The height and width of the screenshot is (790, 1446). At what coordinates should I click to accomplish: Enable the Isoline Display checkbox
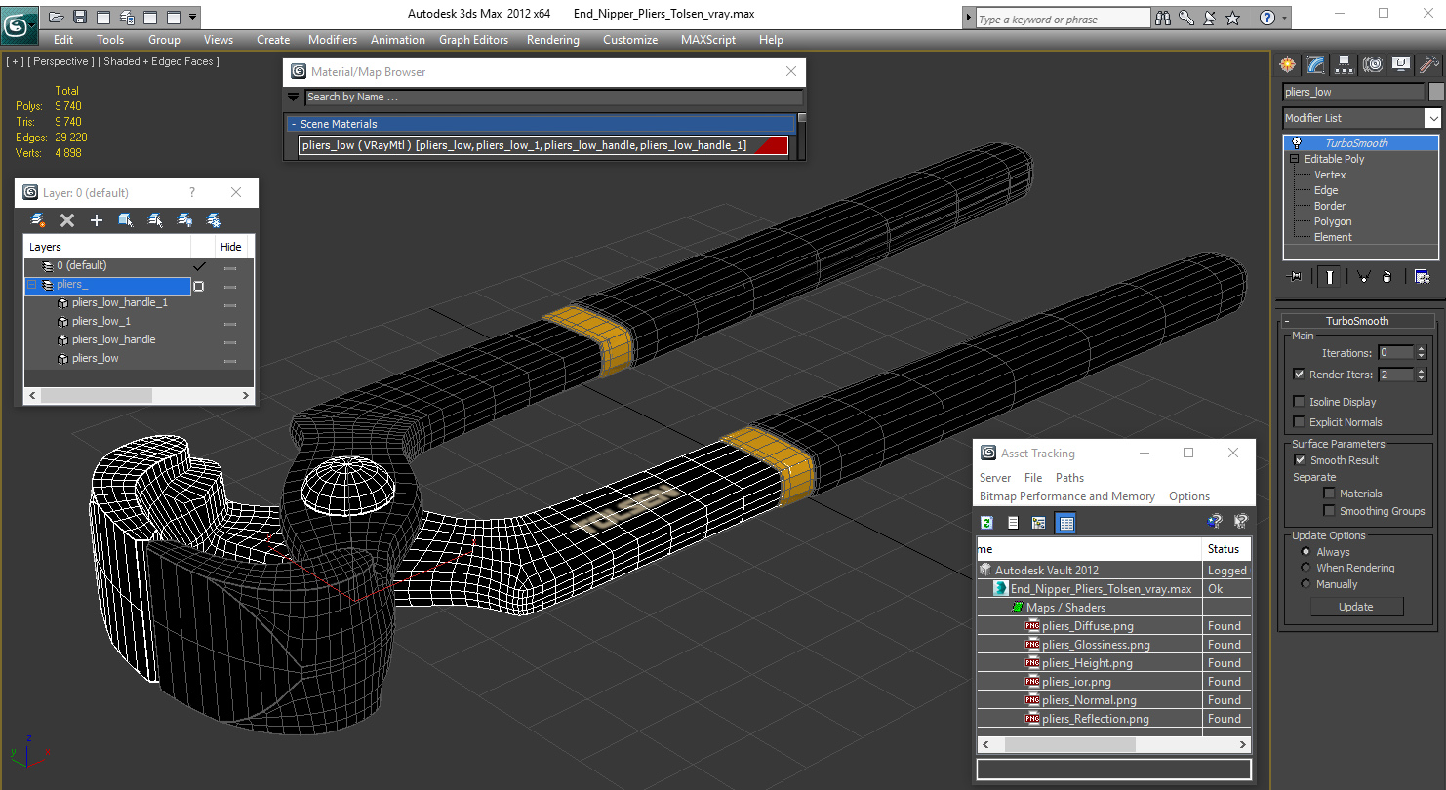1299,402
